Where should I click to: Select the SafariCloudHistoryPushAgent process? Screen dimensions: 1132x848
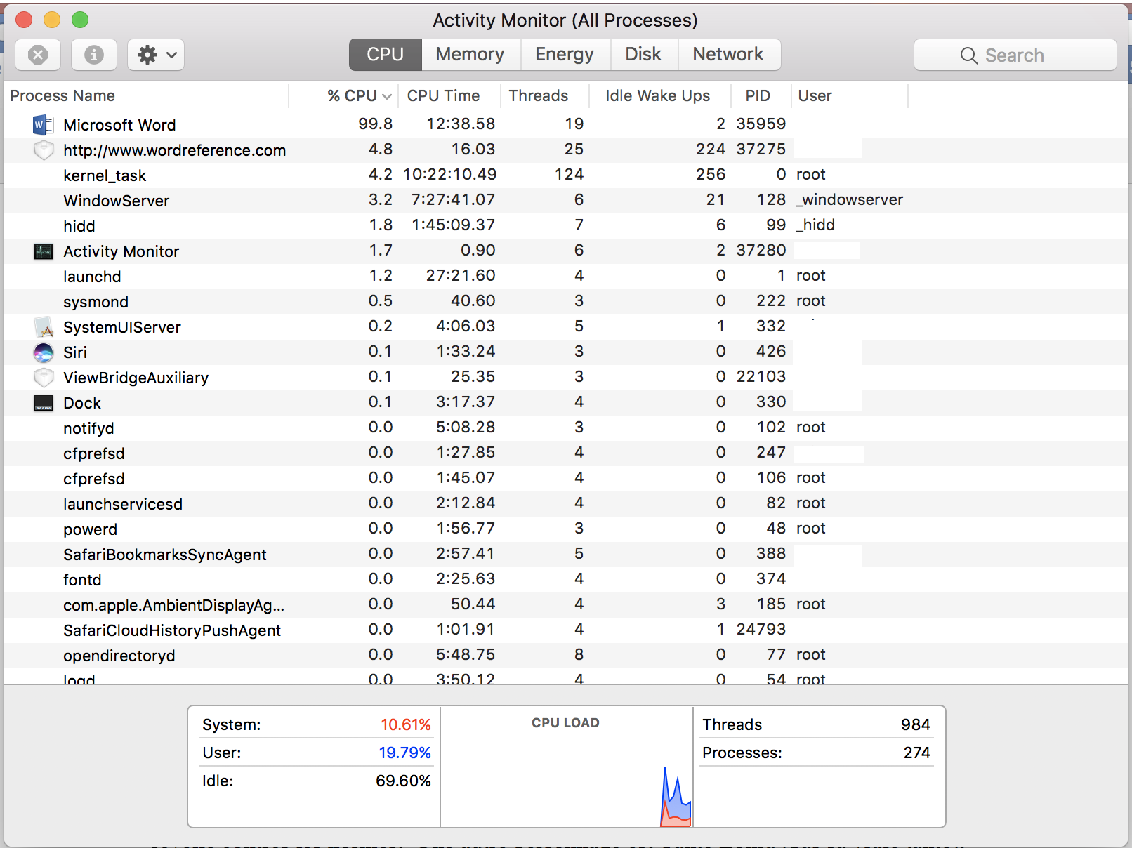[x=566, y=630]
